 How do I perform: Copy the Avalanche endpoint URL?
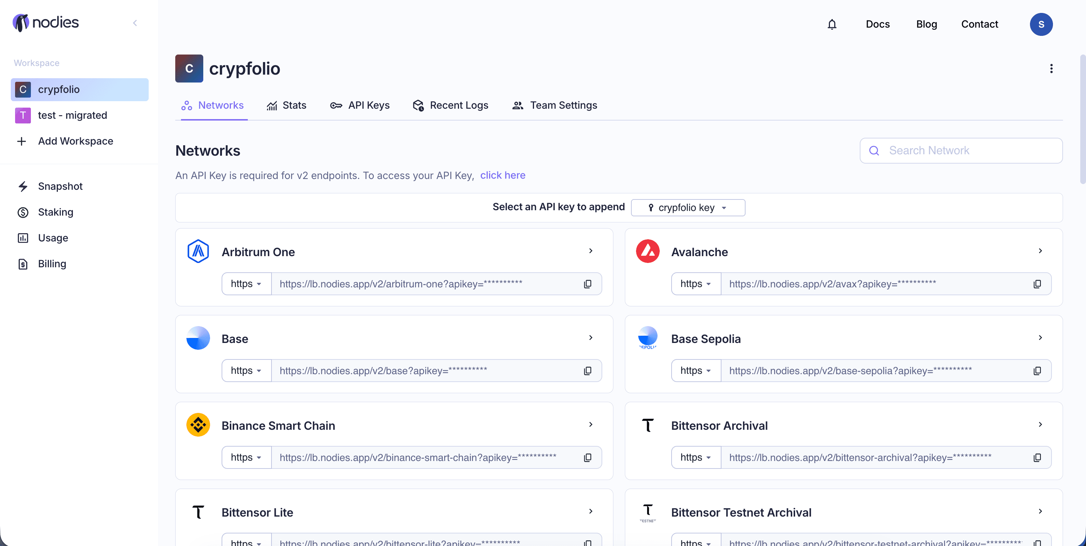point(1037,284)
